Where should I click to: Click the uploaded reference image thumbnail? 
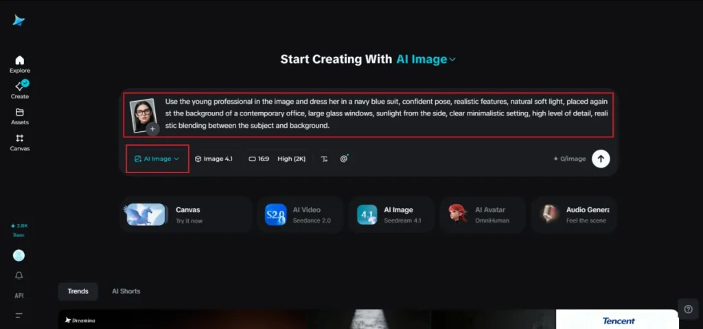(x=143, y=113)
